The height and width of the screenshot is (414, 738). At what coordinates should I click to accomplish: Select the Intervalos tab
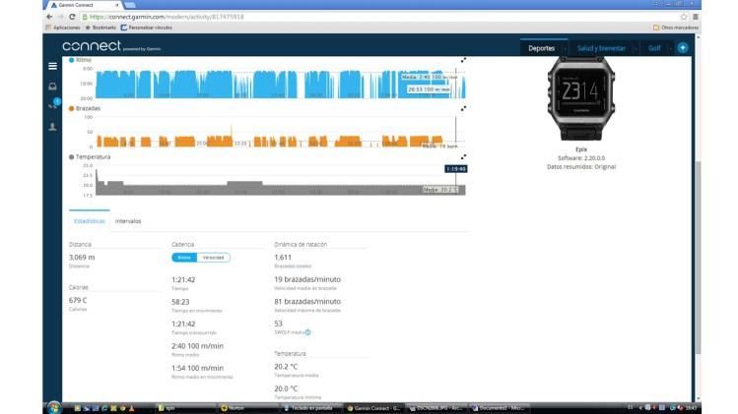(128, 221)
